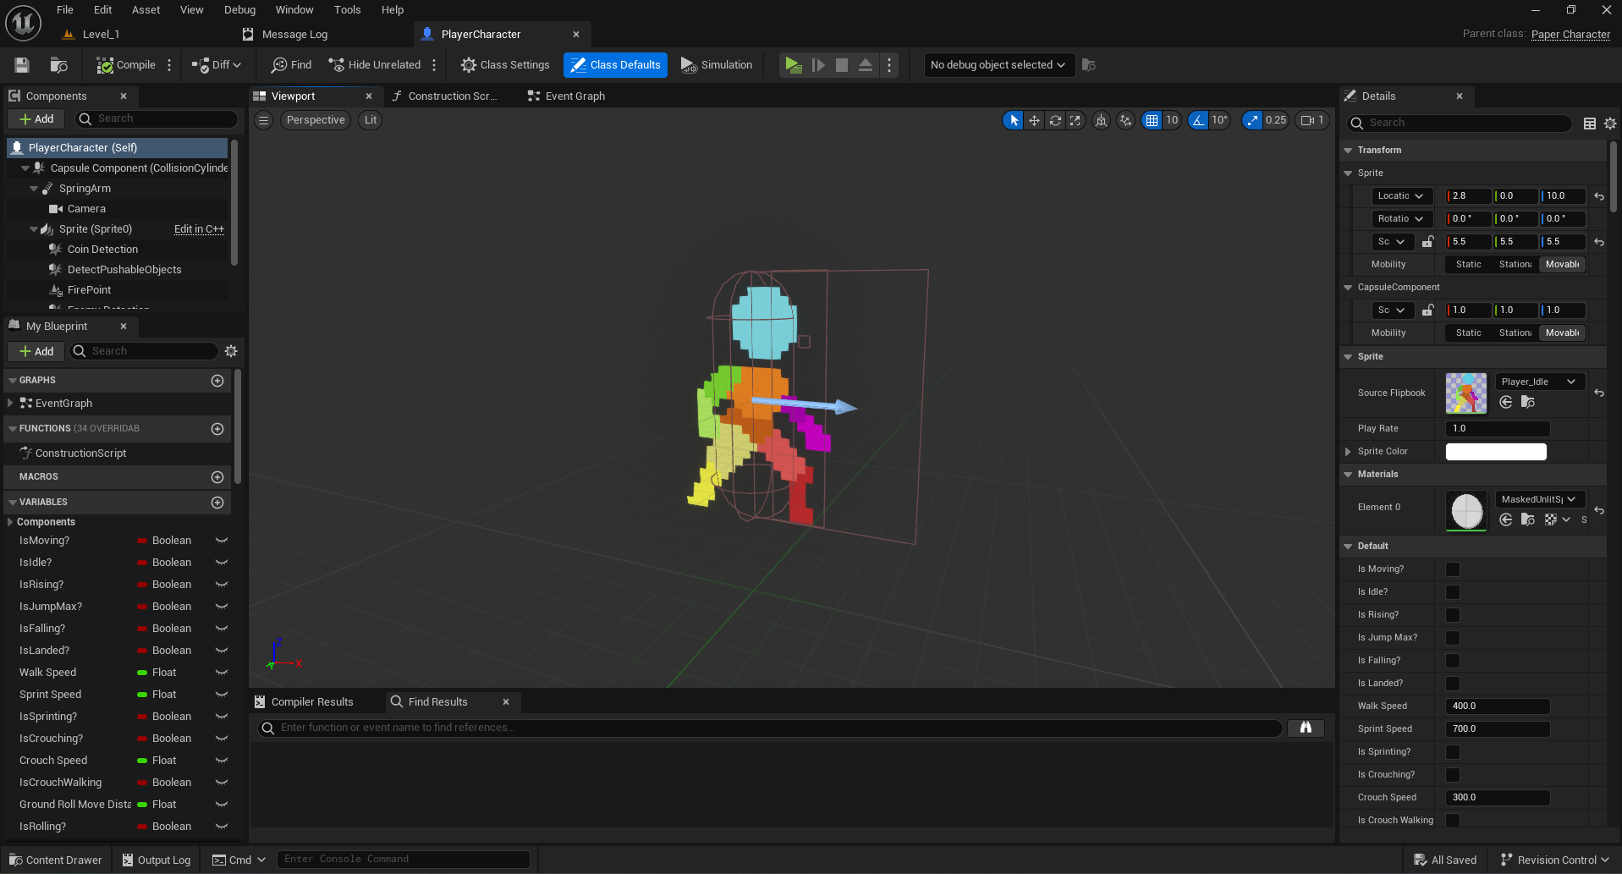Add a new variable with plus icon

coord(217,502)
